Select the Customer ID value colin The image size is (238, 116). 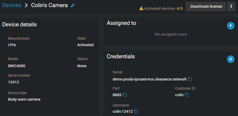click(179, 95)
